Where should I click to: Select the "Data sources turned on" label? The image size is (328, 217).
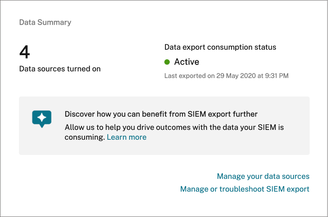[60, 69]
